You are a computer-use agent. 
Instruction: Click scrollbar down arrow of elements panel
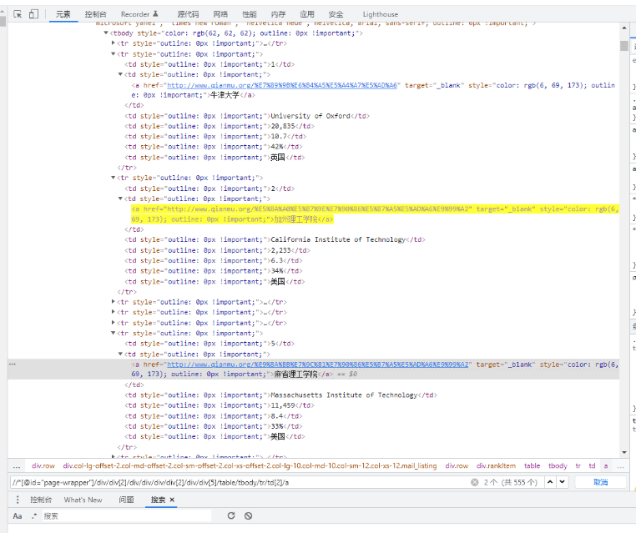[623, 452]
